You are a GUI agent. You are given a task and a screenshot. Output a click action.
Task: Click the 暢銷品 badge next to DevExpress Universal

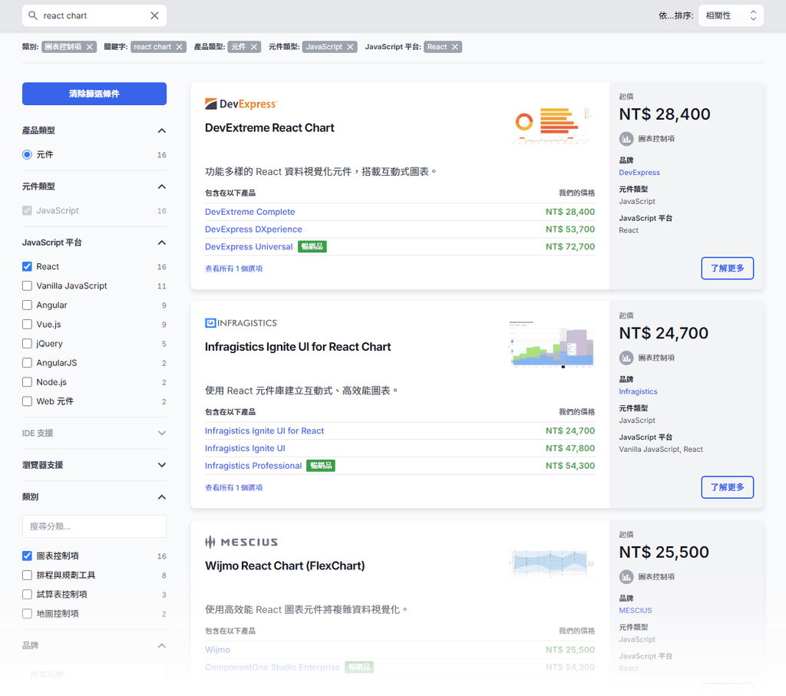(x=312, y=246)
